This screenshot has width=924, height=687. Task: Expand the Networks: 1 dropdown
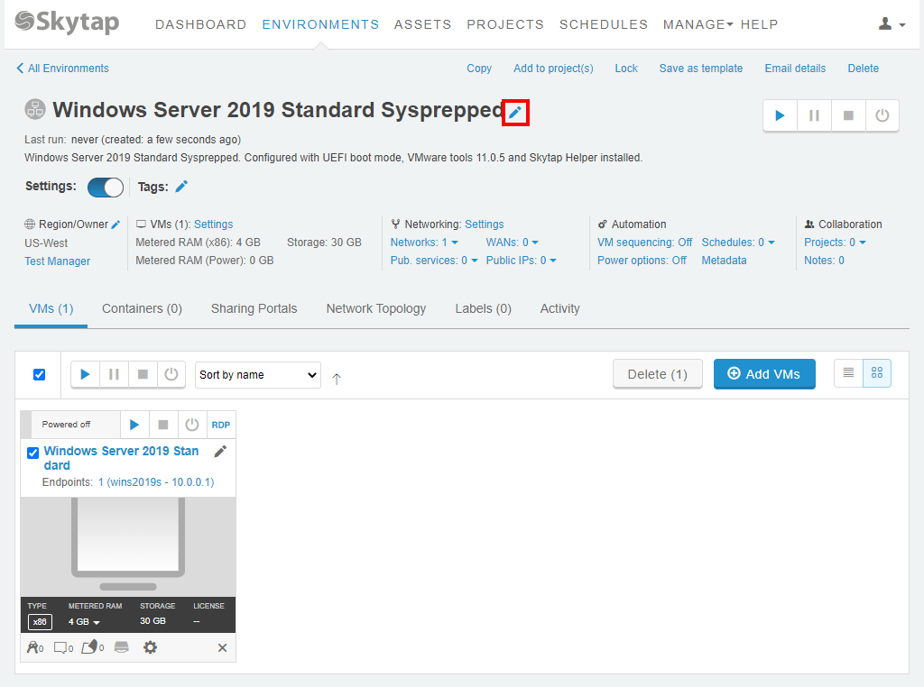424,243
